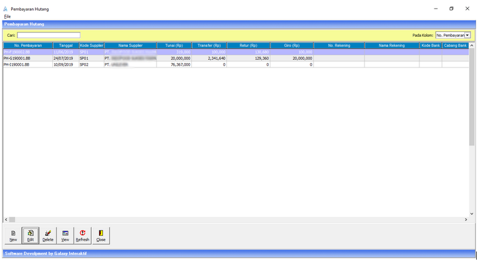Expand the Pada Kolom dropdown
This screenshot has width=478, height=264.
click(467, 35)
